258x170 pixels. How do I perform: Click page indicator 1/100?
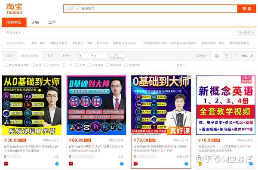tap(244, 56)
